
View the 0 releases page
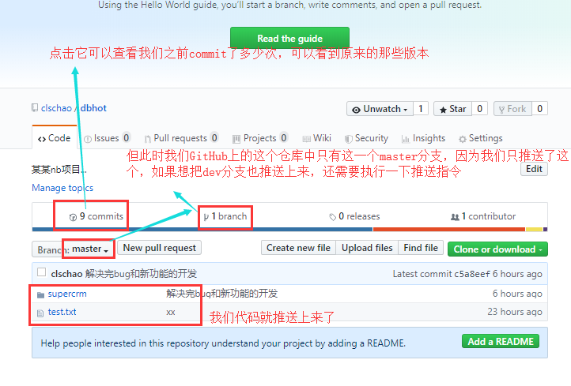tap(354, 216)
